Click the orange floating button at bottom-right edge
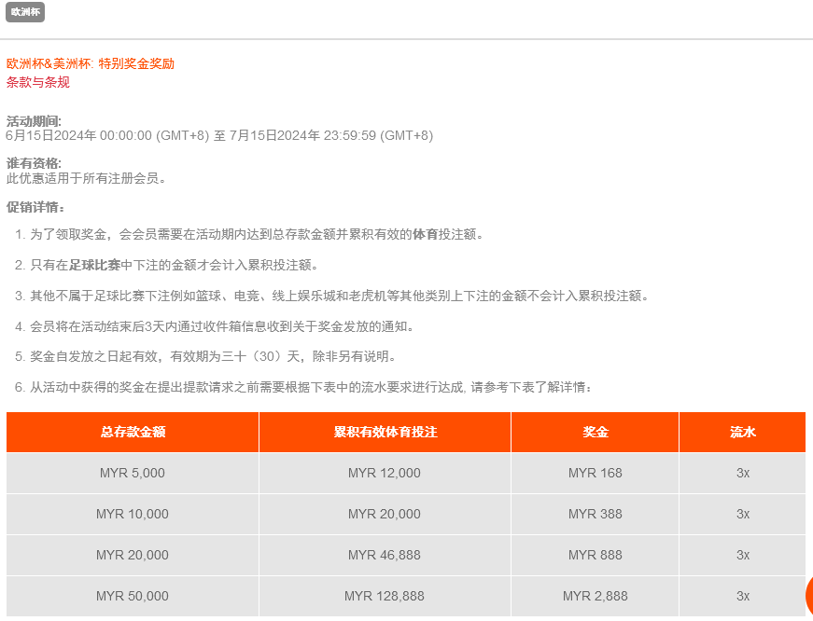This screenshot has height=621, width=813. (x=808, y=596)
